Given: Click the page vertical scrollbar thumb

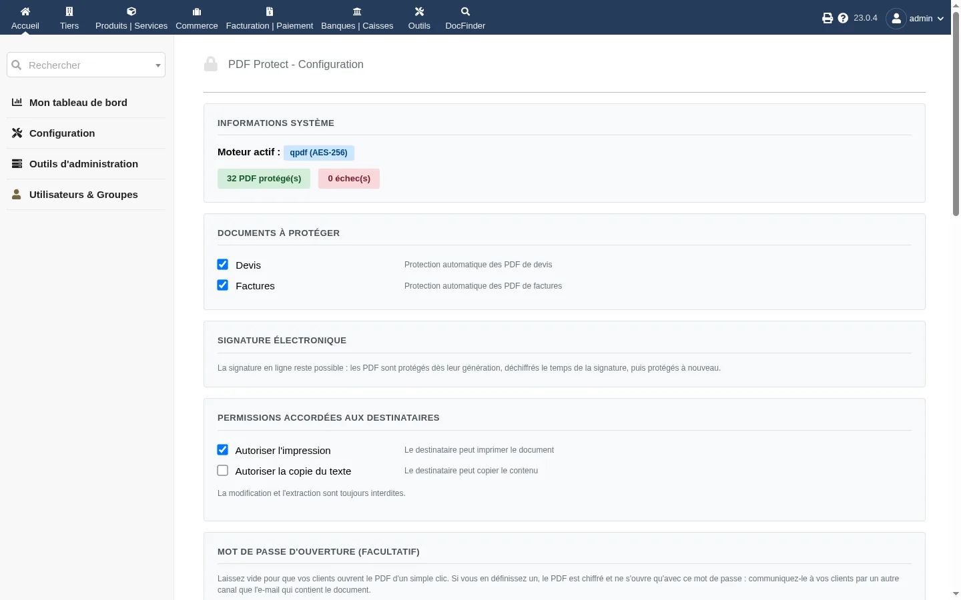Looking at the screenshot, I should [x=956, y=113].
